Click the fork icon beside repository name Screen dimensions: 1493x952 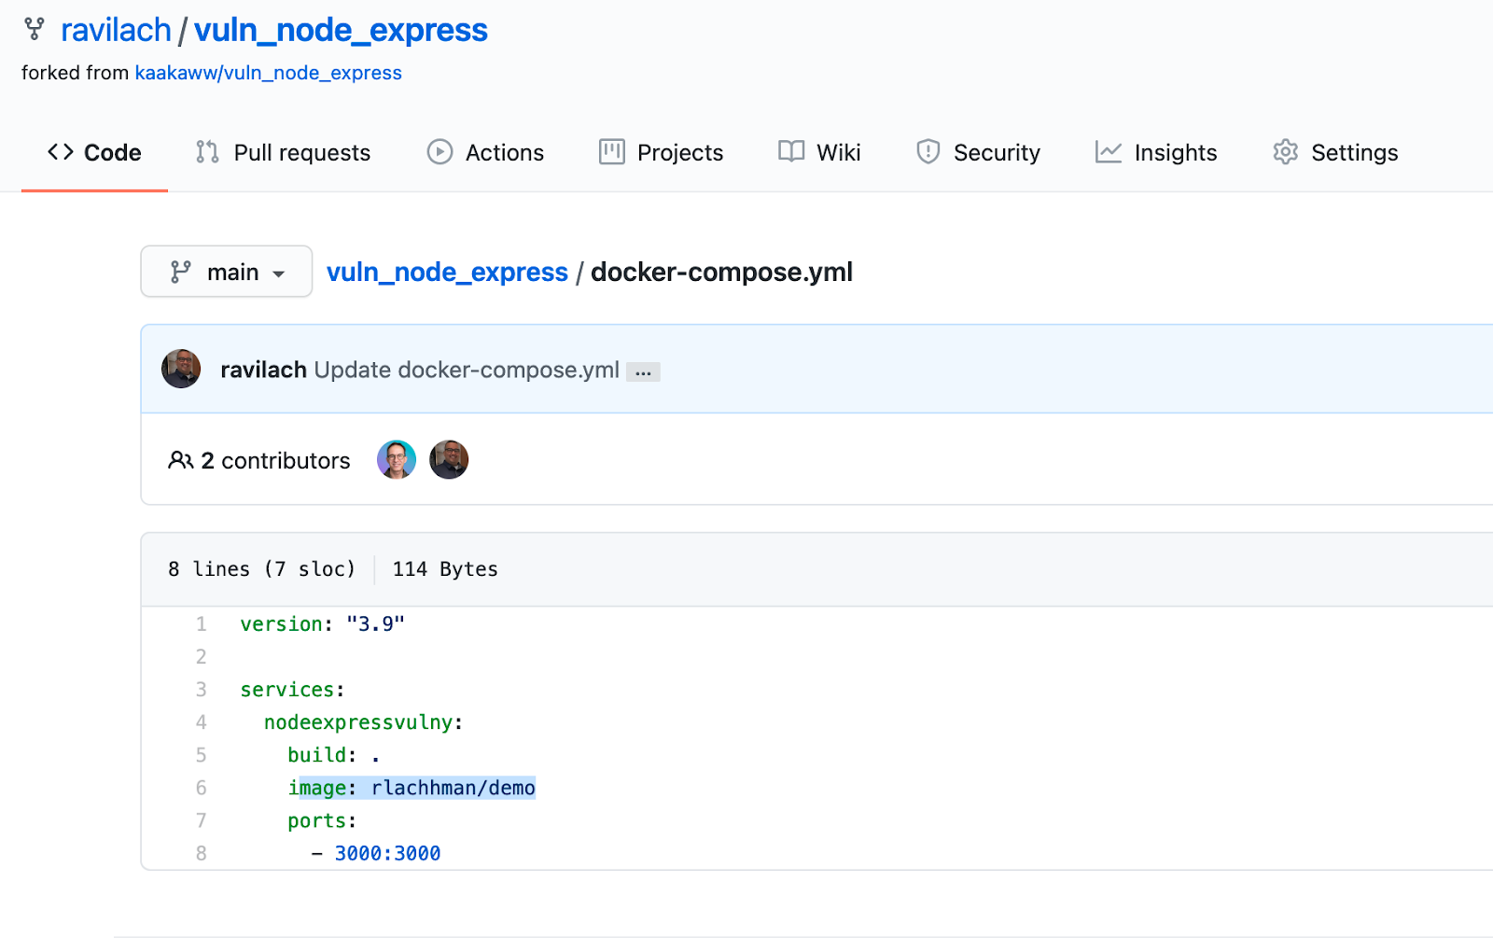click(x=35, y=30)
